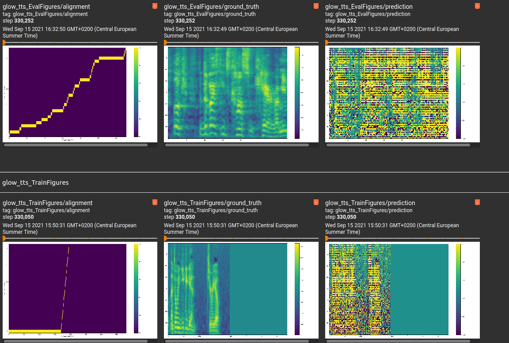
Task: Click the step slider on EvalFigures alignment card
Action: coord(80,42)
